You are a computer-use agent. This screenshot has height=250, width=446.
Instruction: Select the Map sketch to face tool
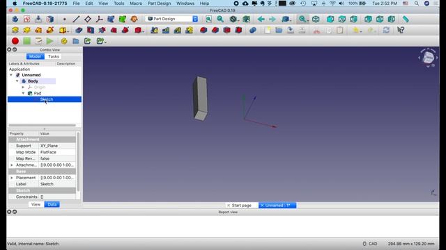click(50, 19)
